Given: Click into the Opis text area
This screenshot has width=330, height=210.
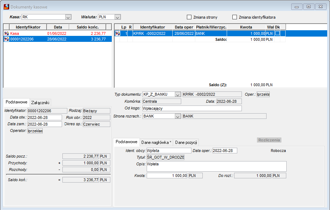Looking at the screenshot, I should [x=216, y=166].
